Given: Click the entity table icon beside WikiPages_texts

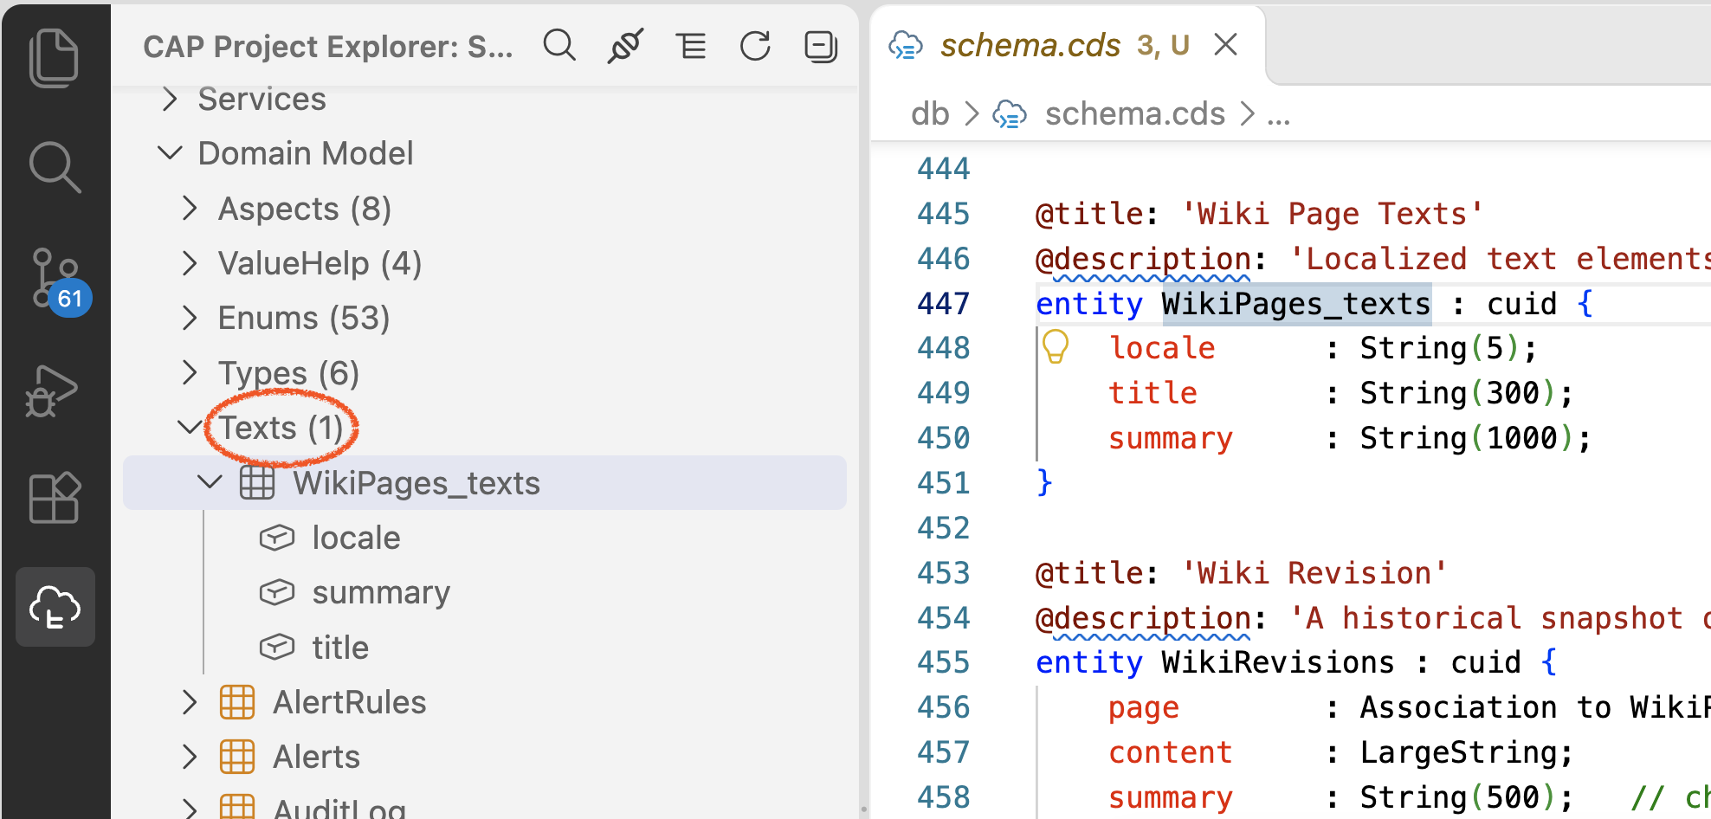Looking at the screenshot, I should [257, 482].
